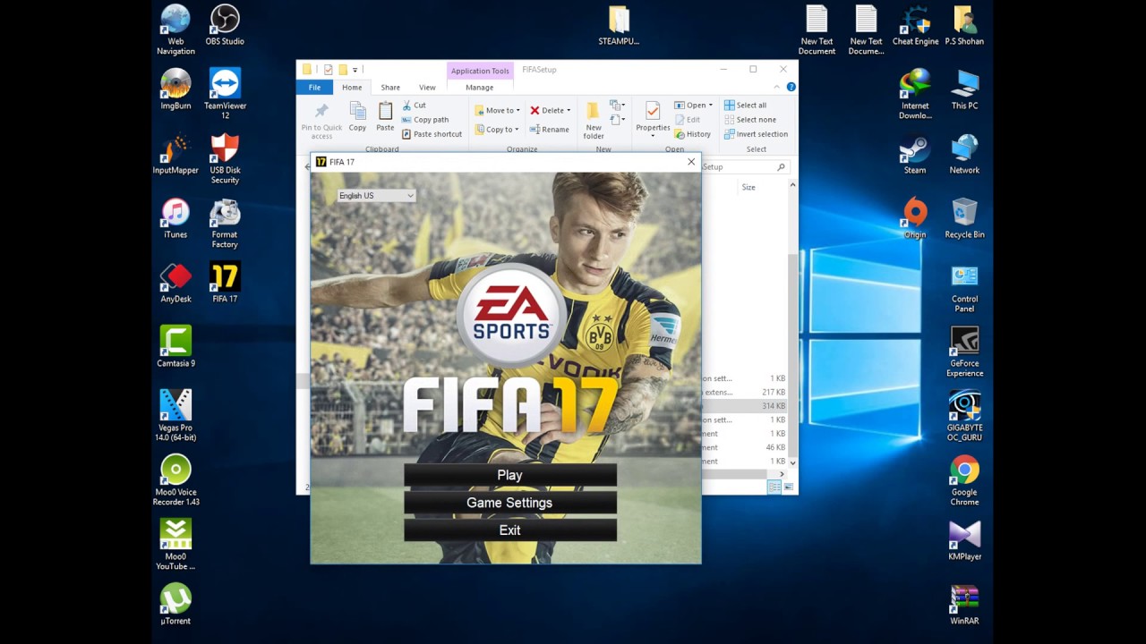The height and width of the screenshot is (644, 1146).
Task: Select the Format Factory desktop icon
Action: pyautogui.click(x=225, y=223)
